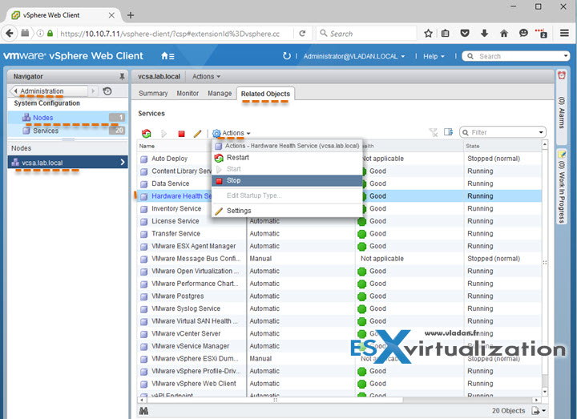Click the binoculars find icon at the bottom
The height and width of the screenshot is (419, 577).
click(144, 411)
